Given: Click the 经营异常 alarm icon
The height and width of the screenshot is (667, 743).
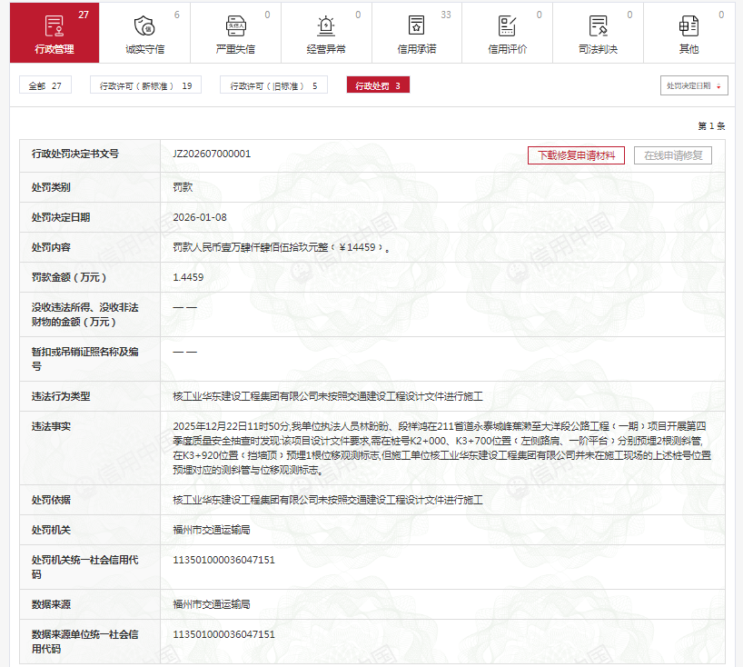Looking at the screenshot, I should pos(326,25).
